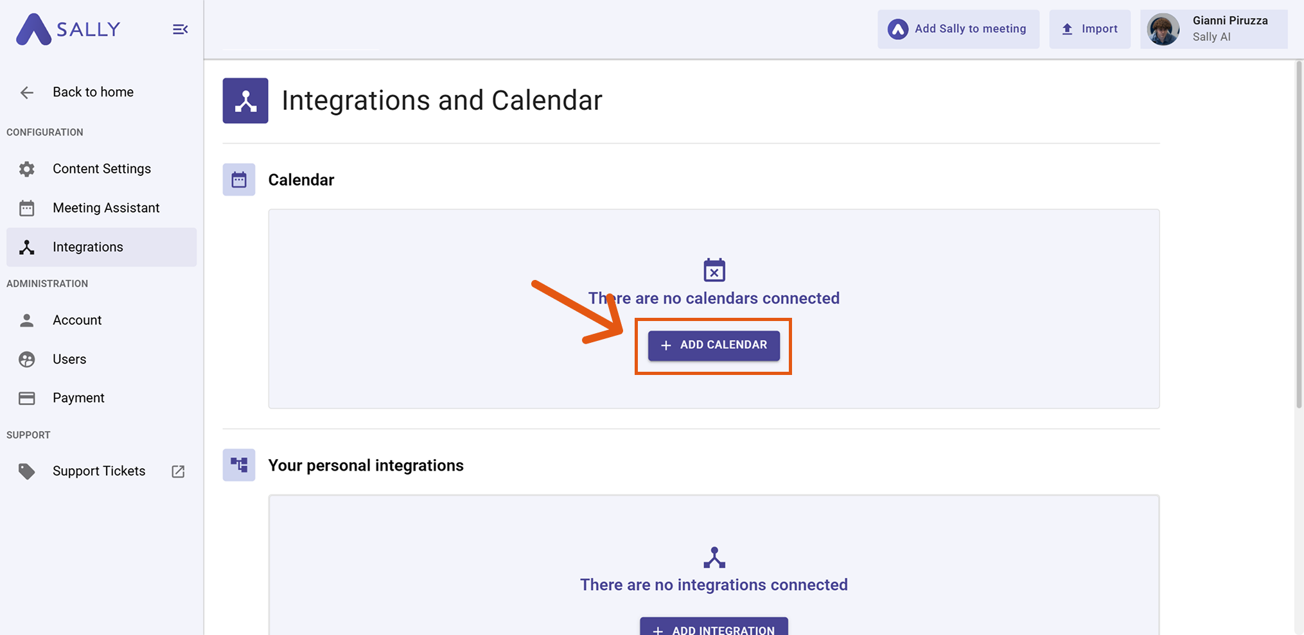The width and height of the screenshot is (1304, 635).
Task: Open Account settings
Action: [77, 320]
